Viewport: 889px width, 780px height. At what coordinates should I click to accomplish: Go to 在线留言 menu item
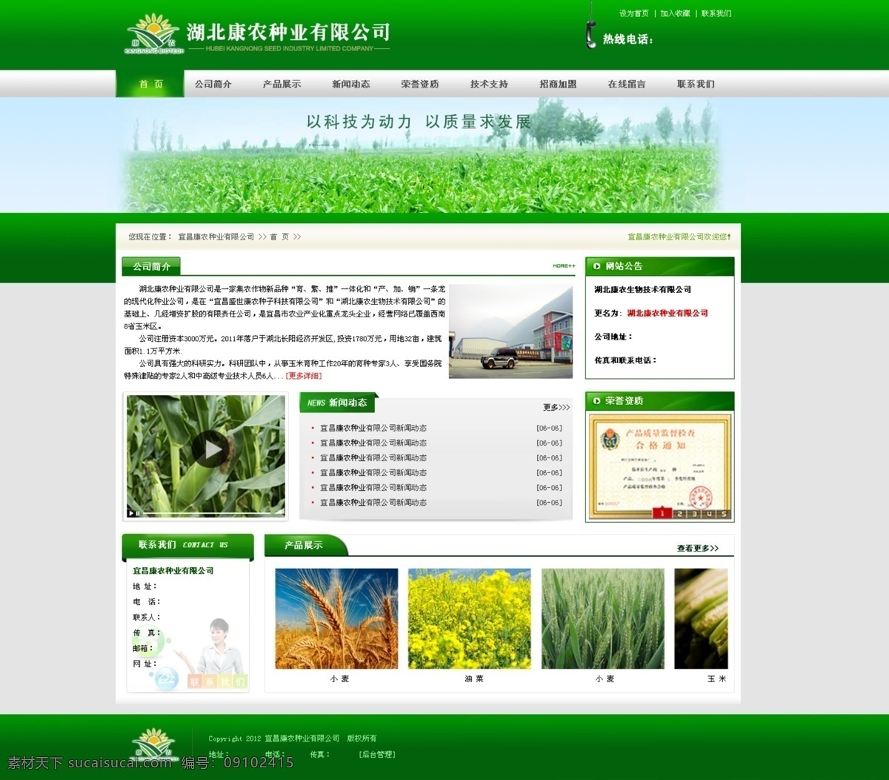(627, 84)
